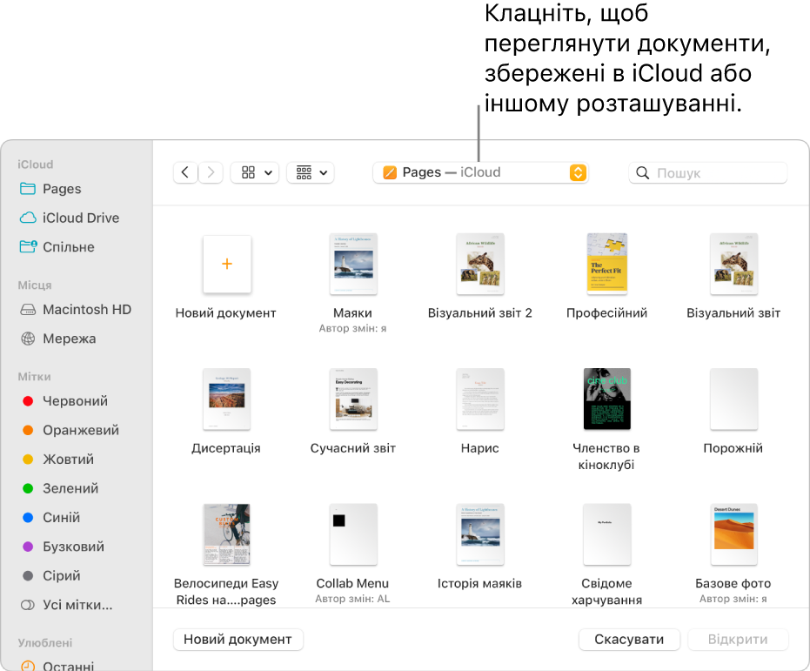Image resolution: width=810 pixels, height=671 pixels.
Task: Show Усі мітки all tags
Action: [x=67, y=605]
